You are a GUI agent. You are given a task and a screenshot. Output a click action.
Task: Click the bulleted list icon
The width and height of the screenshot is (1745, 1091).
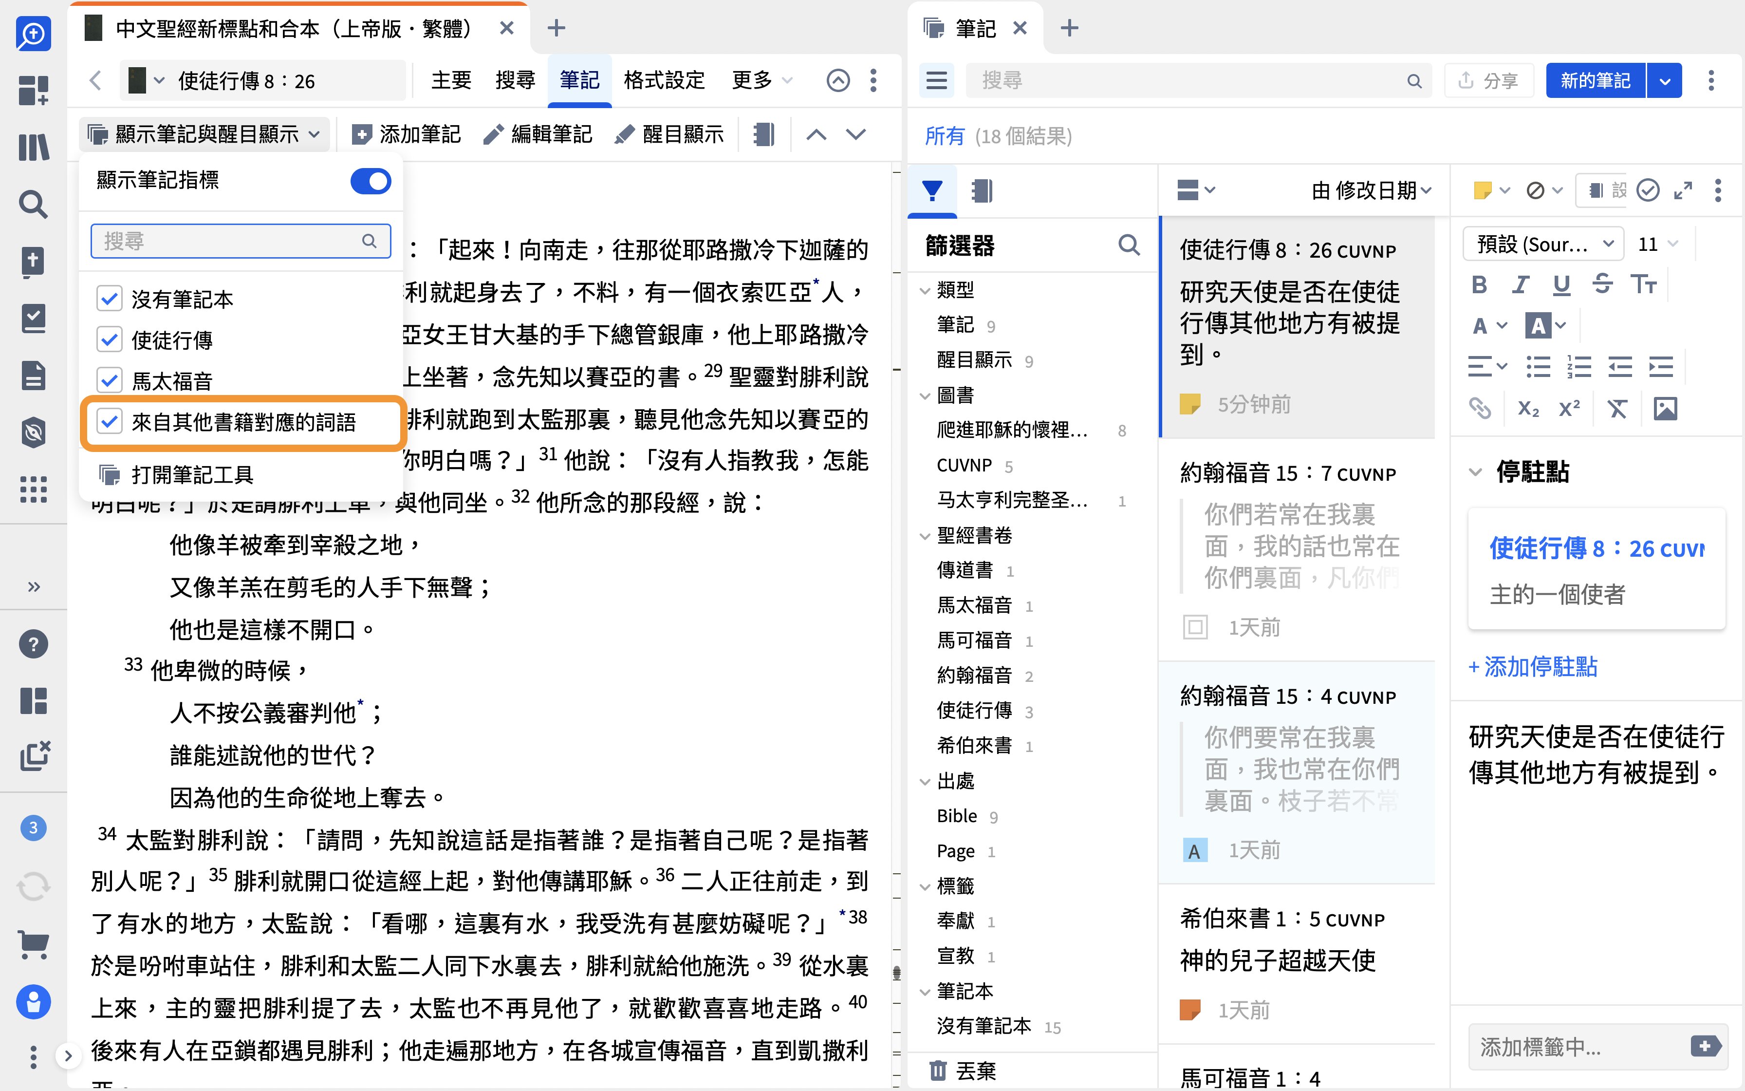point(1538,367)
